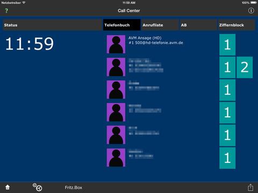Dial number 2 of the second contact
The width and height of the screenshot is (258, 193).
coord(245,68)
